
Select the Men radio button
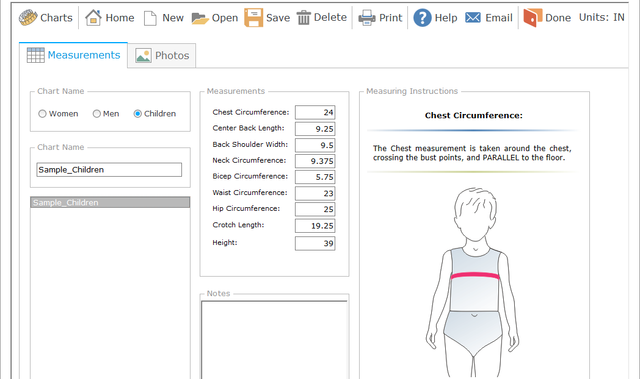96,114
